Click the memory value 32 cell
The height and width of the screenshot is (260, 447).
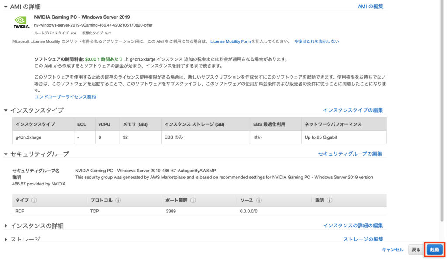click(x=141, y=137)
